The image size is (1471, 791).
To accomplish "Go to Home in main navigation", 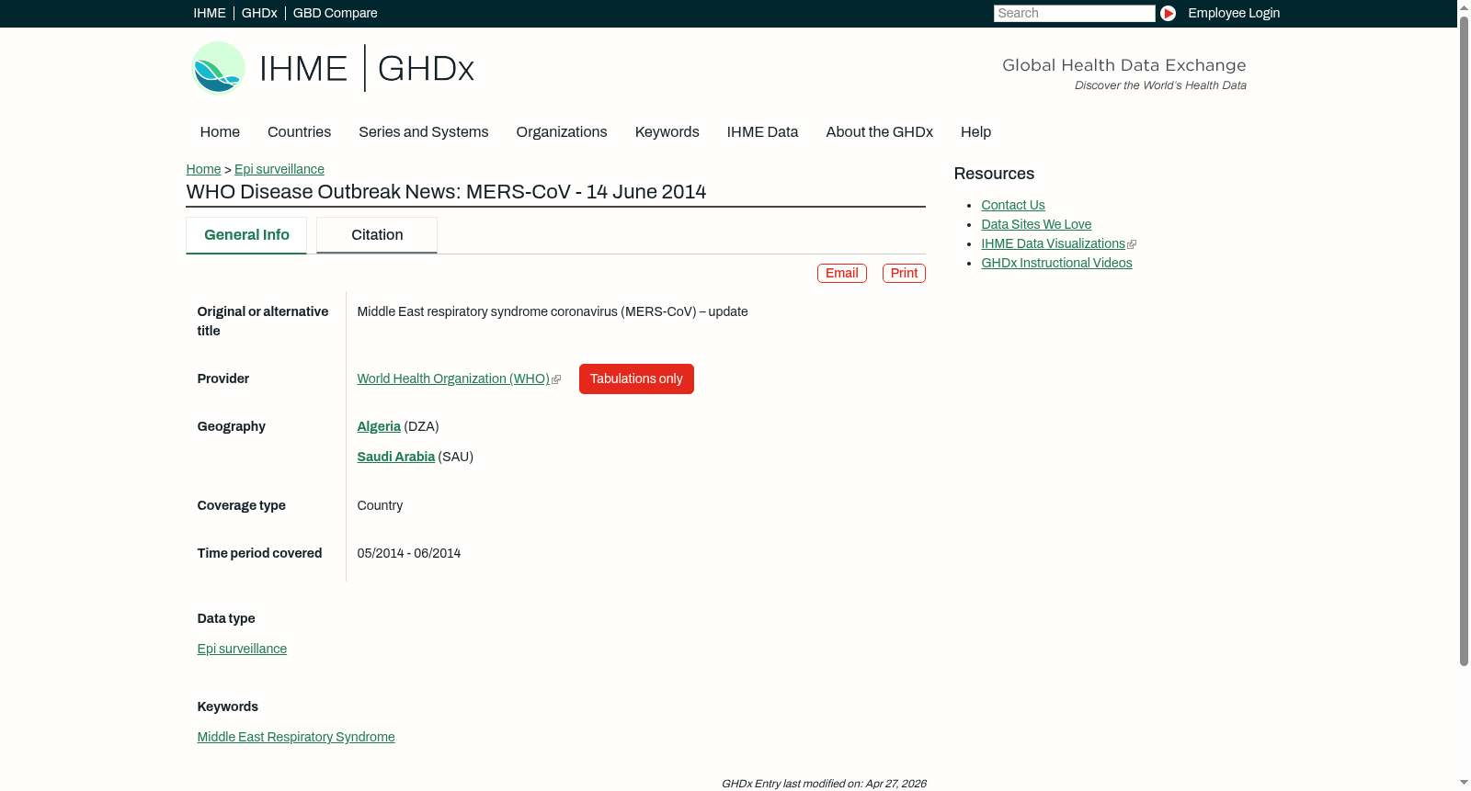I will [220, 132].
